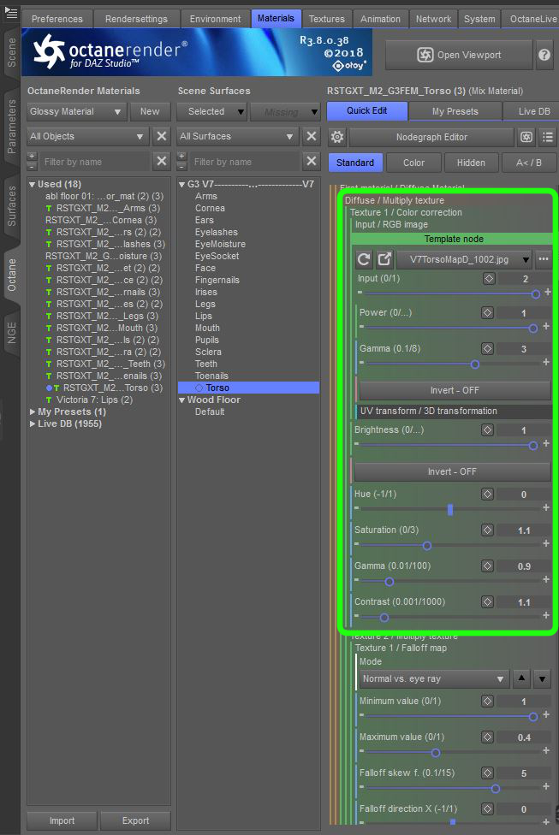Open the Animation tab

click(380, 19)
